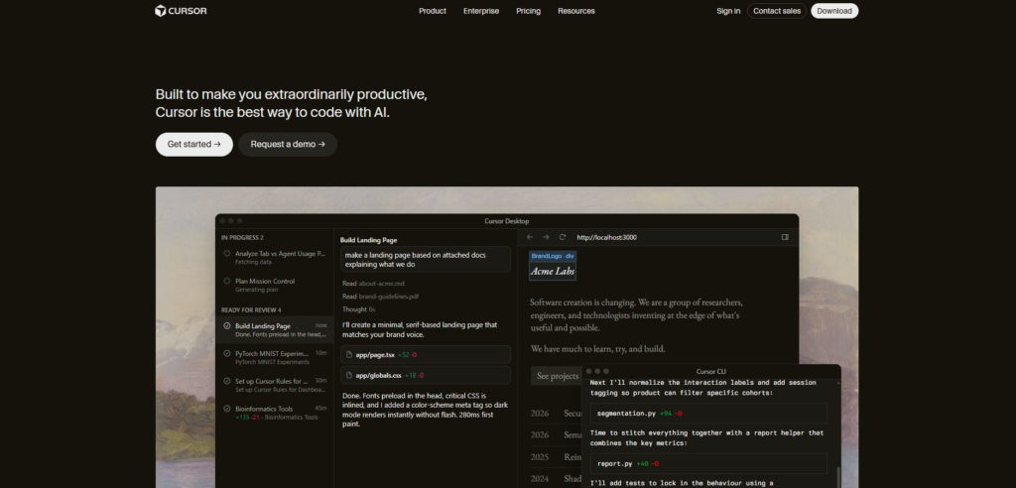The image size is (1016, 488).
Task: Toggle the side panel icon in preview toolbar
Action: coord(785,237)
